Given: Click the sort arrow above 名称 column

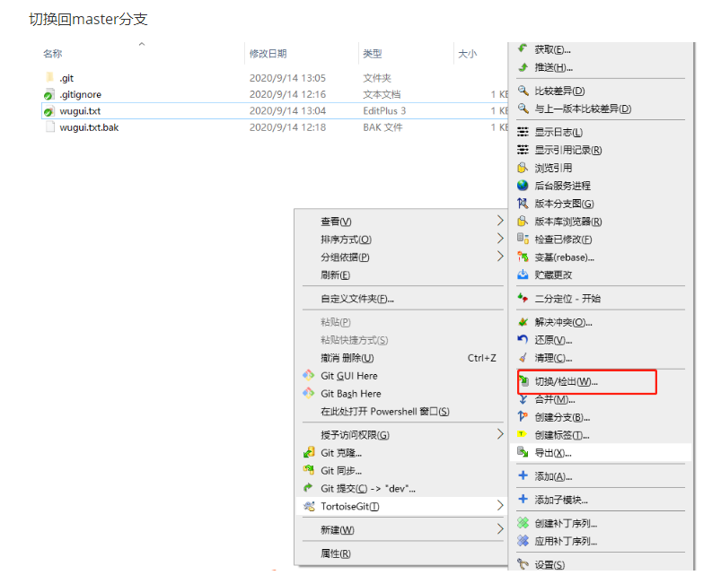Looking at the screenshot, I should (142, 44).
